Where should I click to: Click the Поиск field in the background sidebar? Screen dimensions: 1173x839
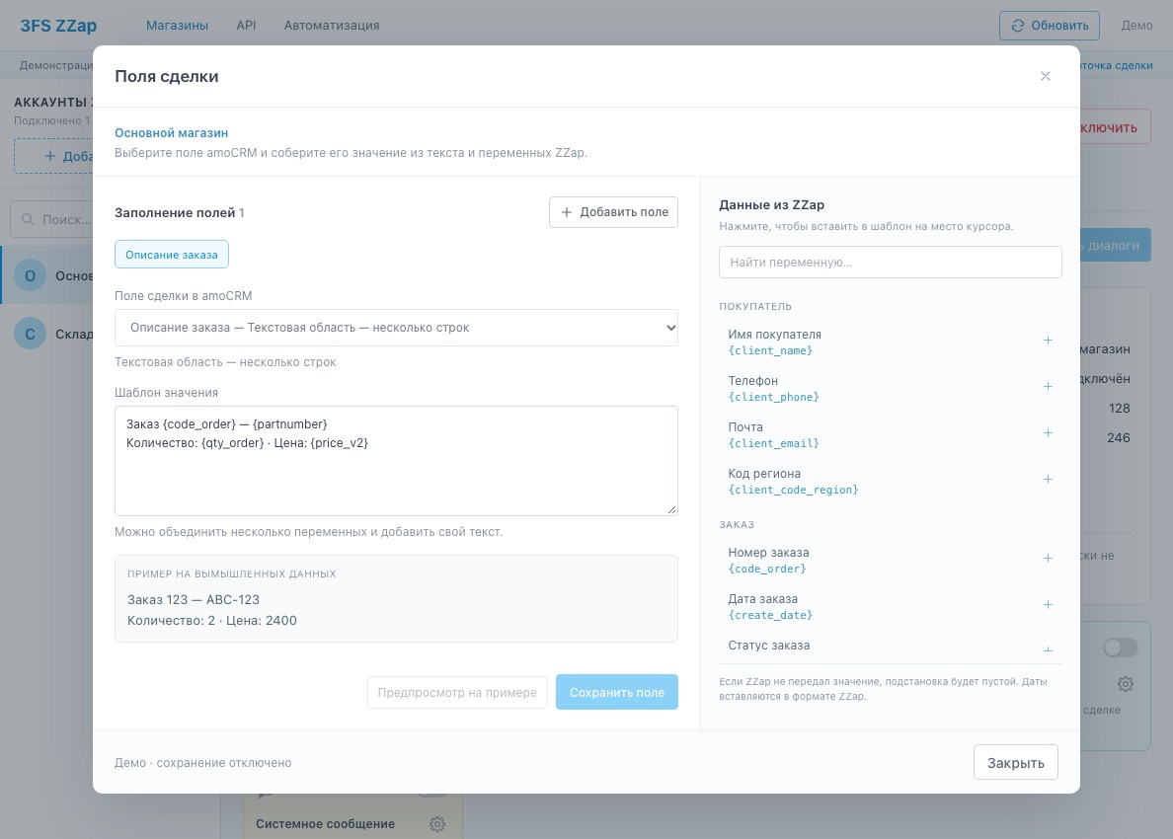click(51, 219)
